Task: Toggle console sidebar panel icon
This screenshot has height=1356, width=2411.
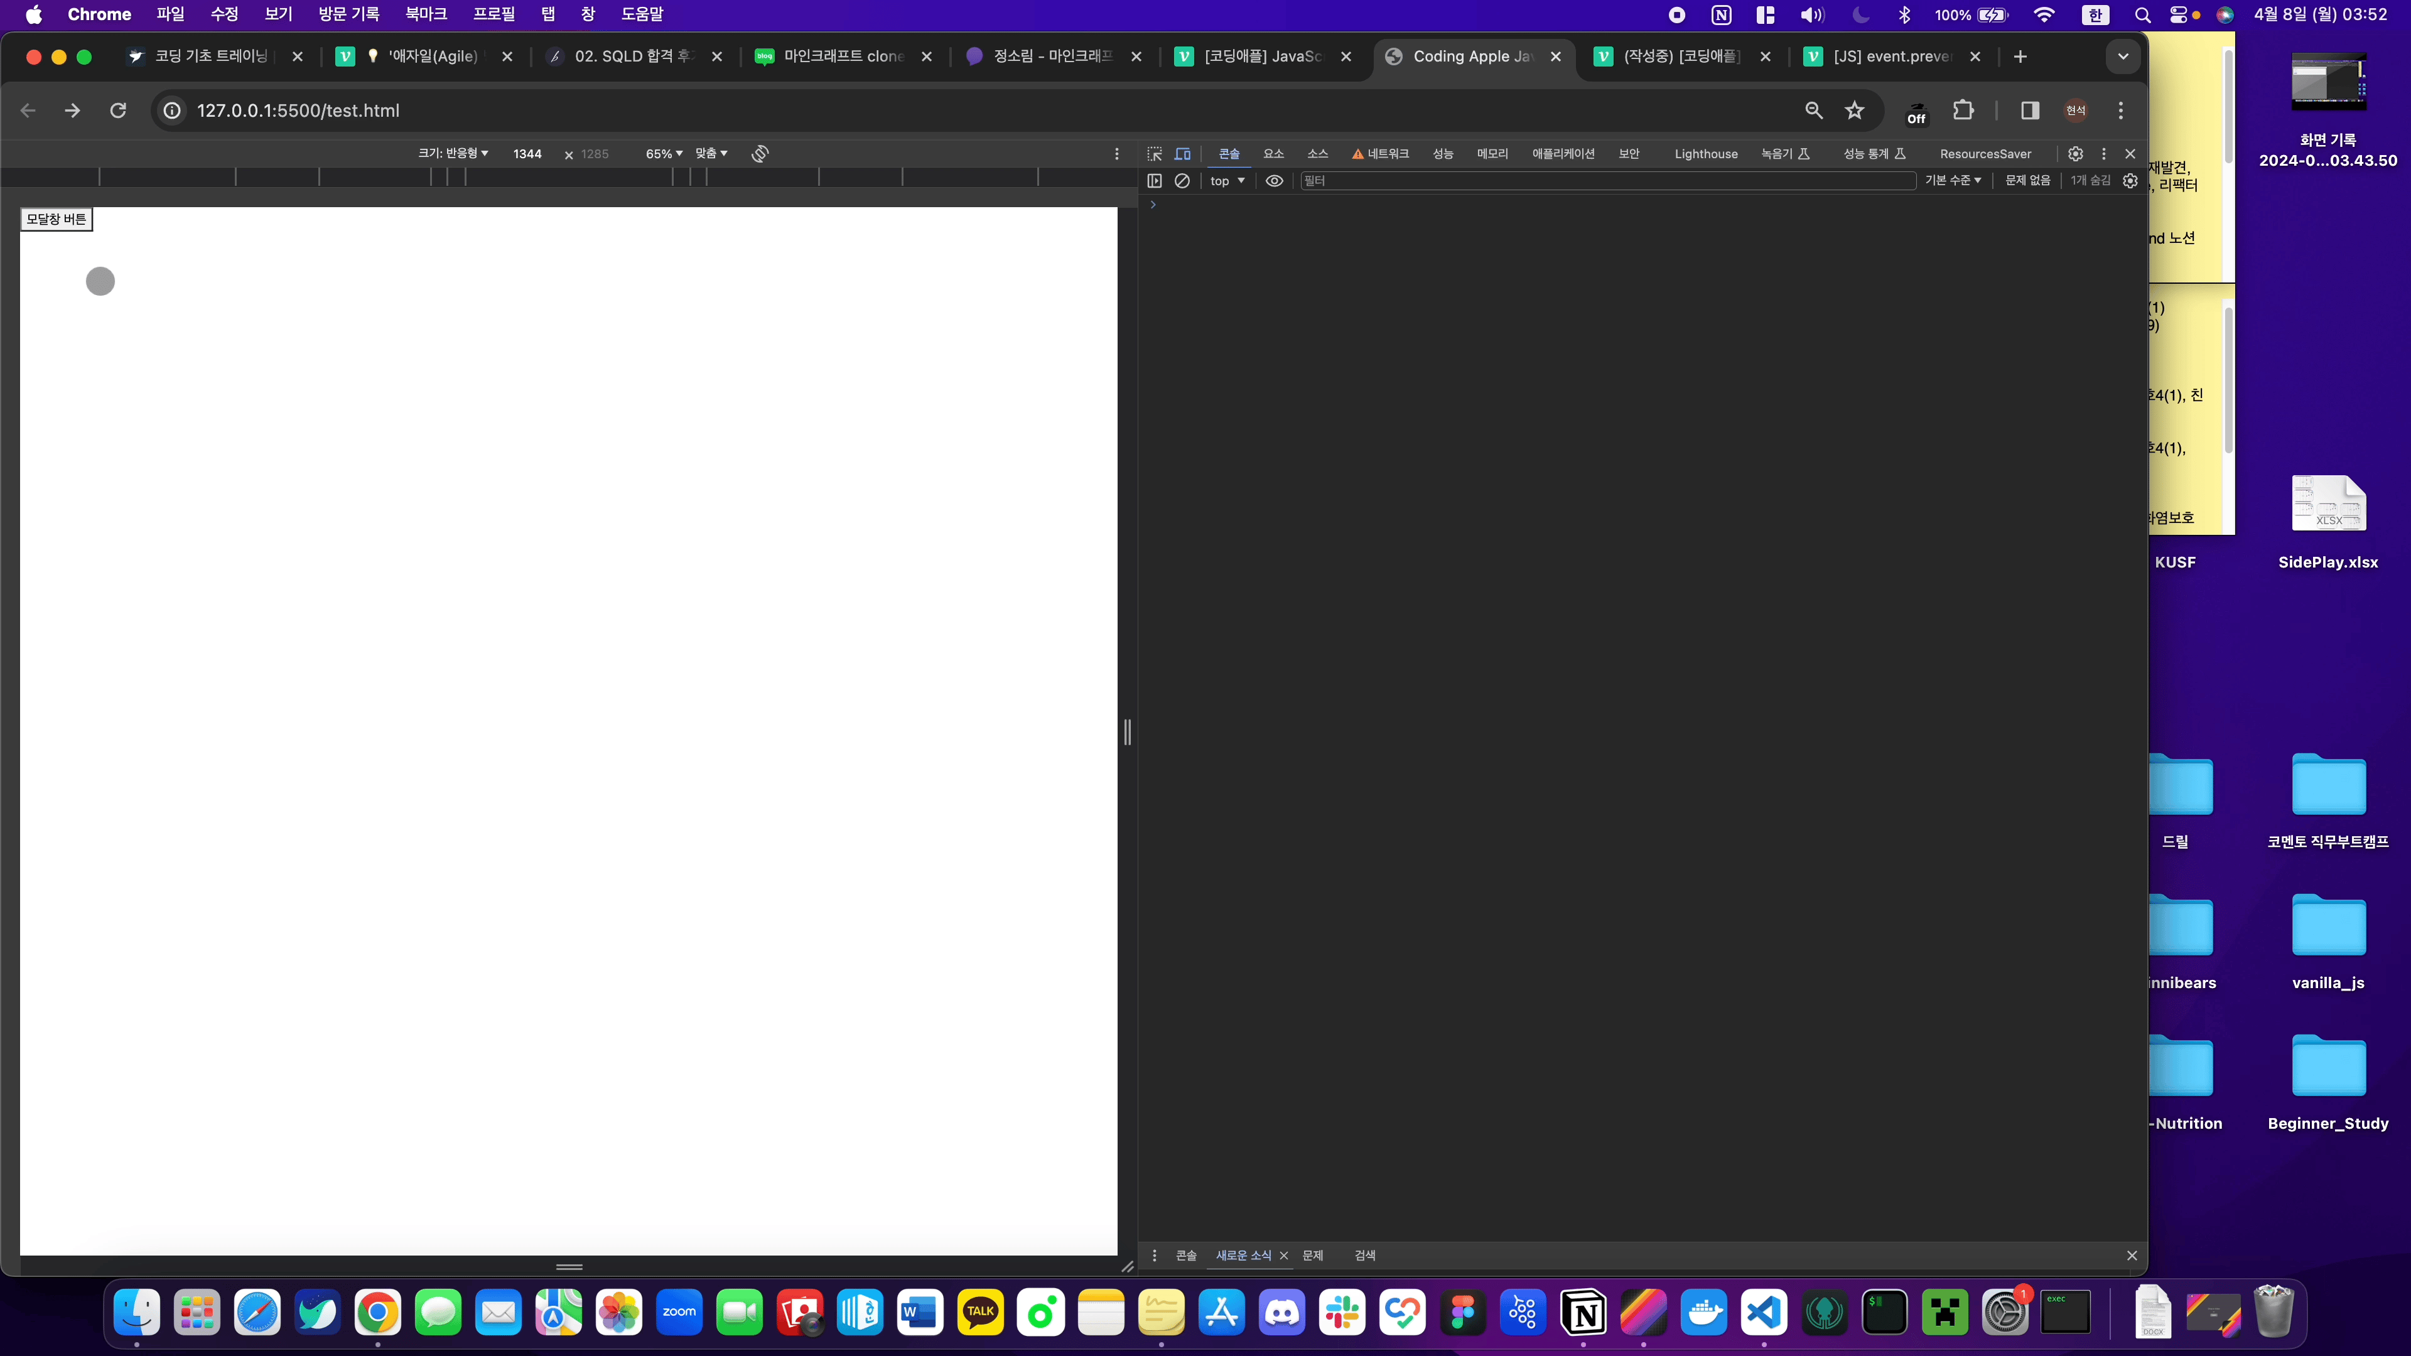Action: coord(1155,181)
